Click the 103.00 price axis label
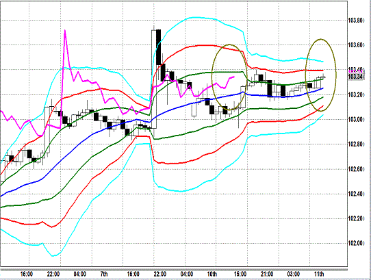 coord(356,120)
